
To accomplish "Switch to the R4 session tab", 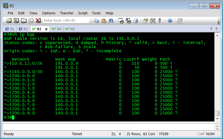I will pyautogui.click(x=56, y=29).
